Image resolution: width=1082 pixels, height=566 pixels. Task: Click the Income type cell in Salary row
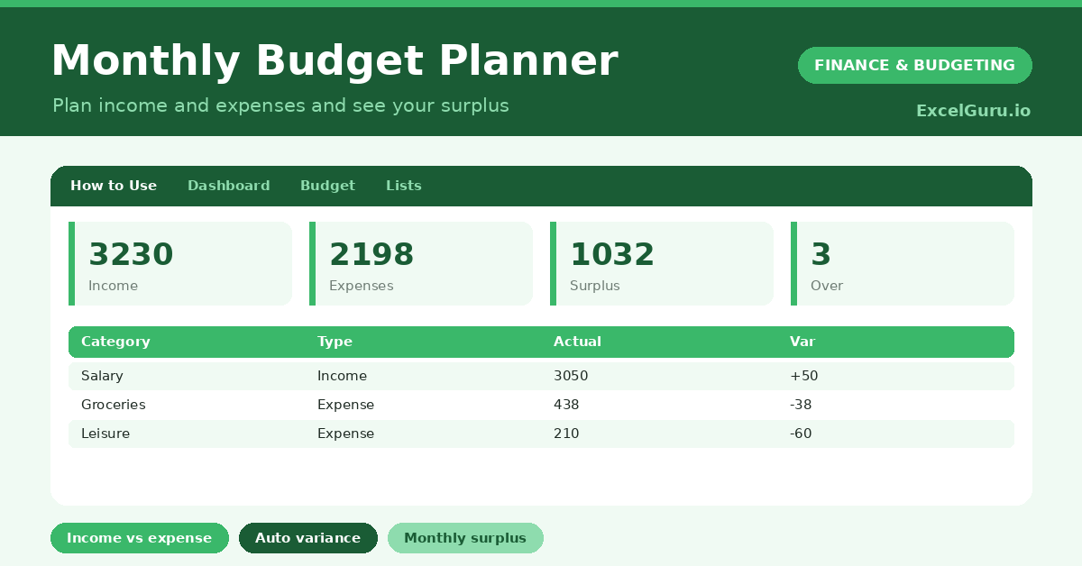[x=342, y=376]
